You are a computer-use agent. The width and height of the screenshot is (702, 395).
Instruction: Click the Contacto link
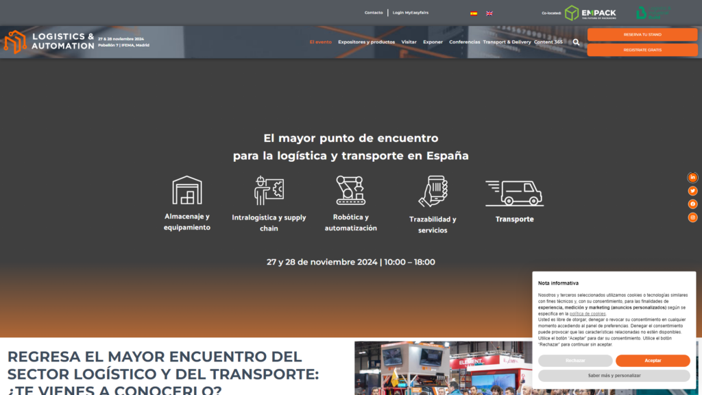(374, 12)
